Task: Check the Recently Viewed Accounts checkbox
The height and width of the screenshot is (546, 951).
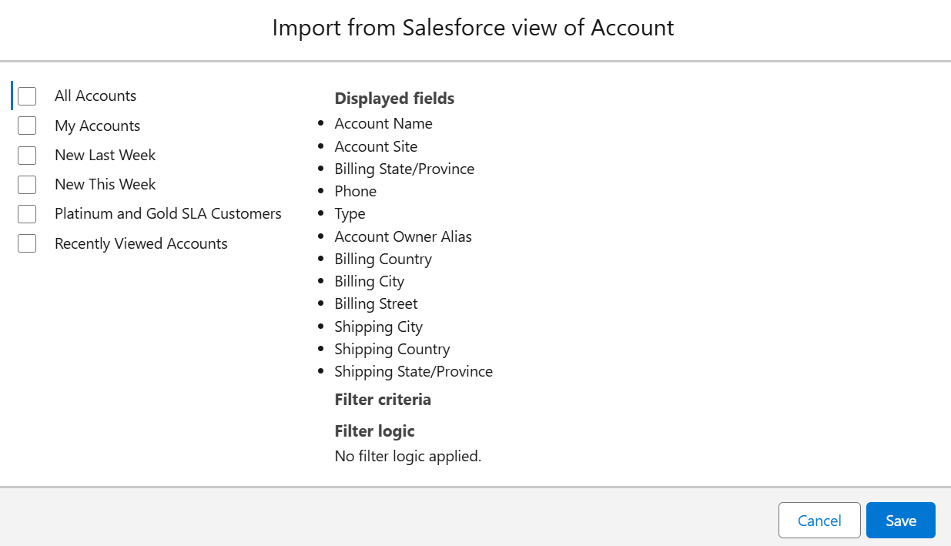Action: [x=27, y=243]
